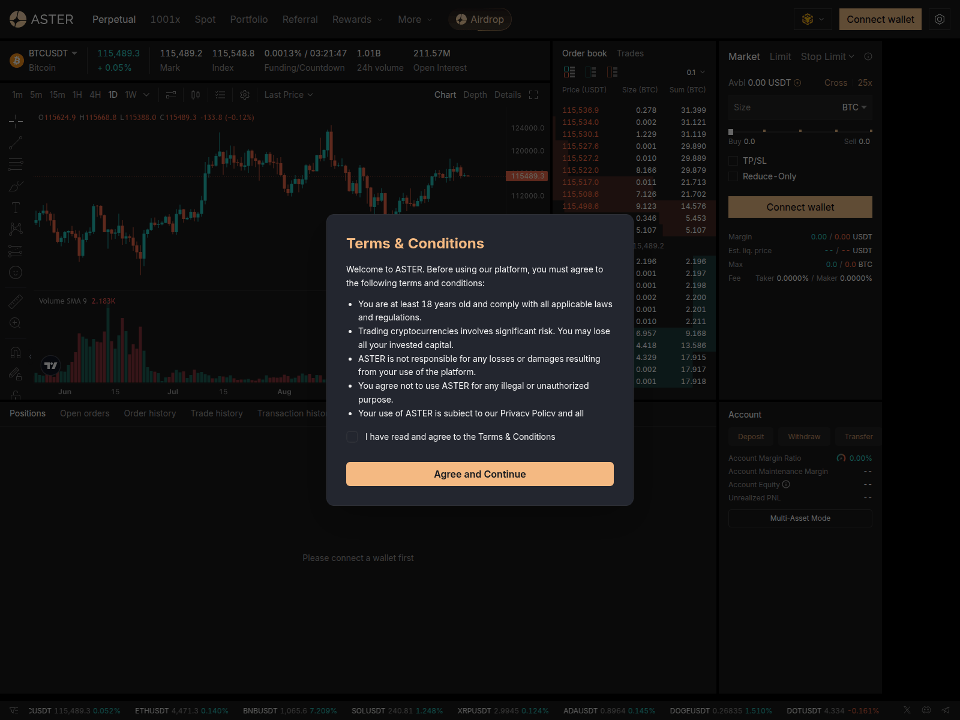This screenshot has height=720, width=960.
Task: Select the crosshair cursor tool
Action: click(16, 121)
